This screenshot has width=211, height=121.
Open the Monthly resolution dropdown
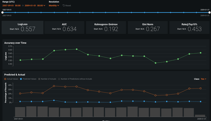[x=54, y=6]
